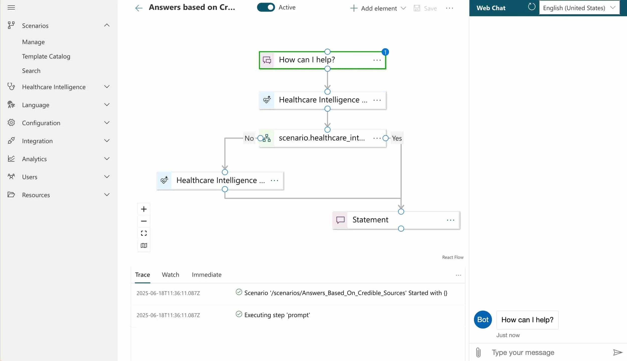Restart the Web Chat conversation
Screen dimensions: 627x361
click(531, 7)
